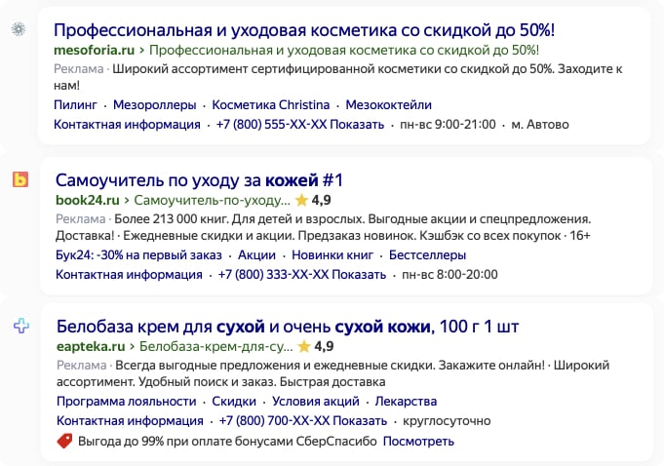Image resolution: width=664 pixels, height=466 pixels.
Task: Open the Мезороллеры sitelink
Action: [155, 104]
